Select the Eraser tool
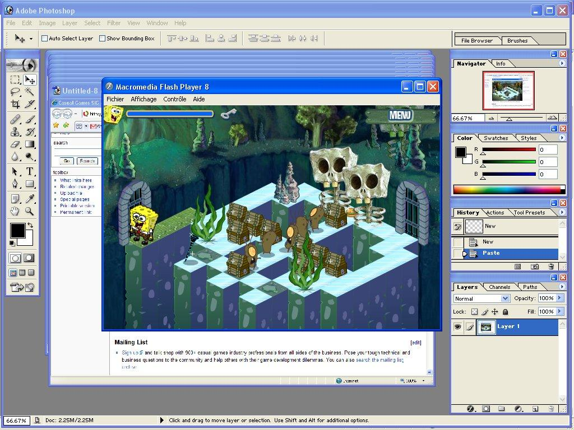This screenshot has height=430, width=574. click(x=15, y=144)
